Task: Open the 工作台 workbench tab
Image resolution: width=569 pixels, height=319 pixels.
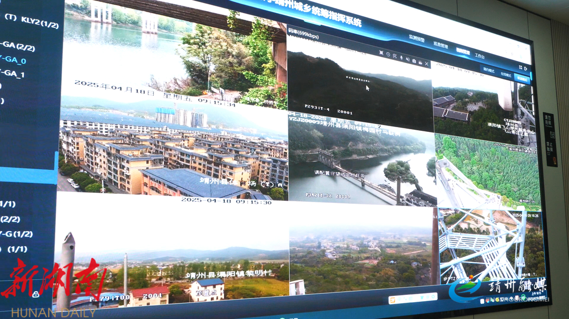Action: click(x=479, y=56)
